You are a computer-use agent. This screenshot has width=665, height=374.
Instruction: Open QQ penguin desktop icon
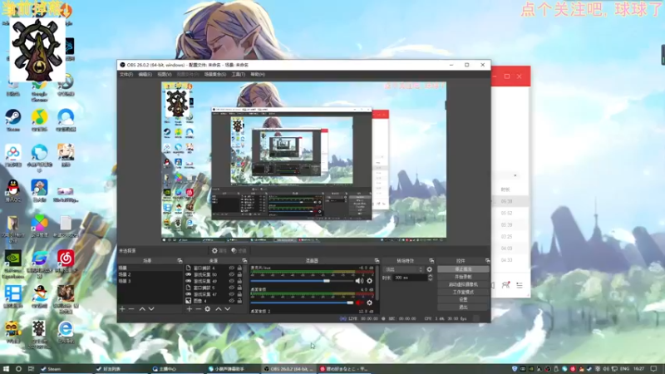pos(13,190)
